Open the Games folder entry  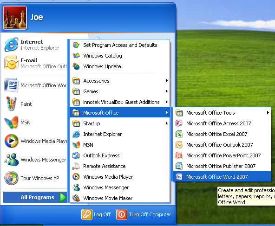pyautogui.click(x=119, y=91)
